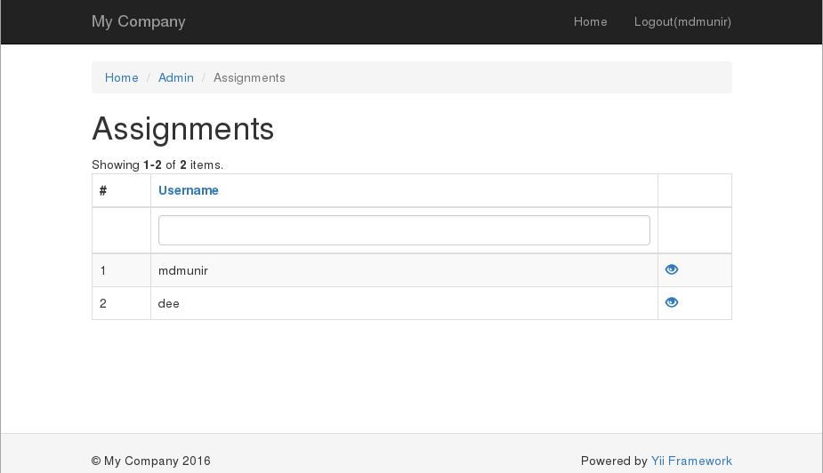Click the 'Showing 1-2 of 2 items' summary
Image resolution: width=823 pixels, height=473 pixels.
157,164
